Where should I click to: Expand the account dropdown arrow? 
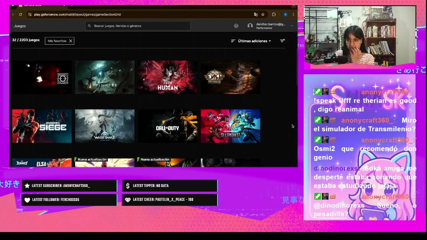click(x=292, y=26)
